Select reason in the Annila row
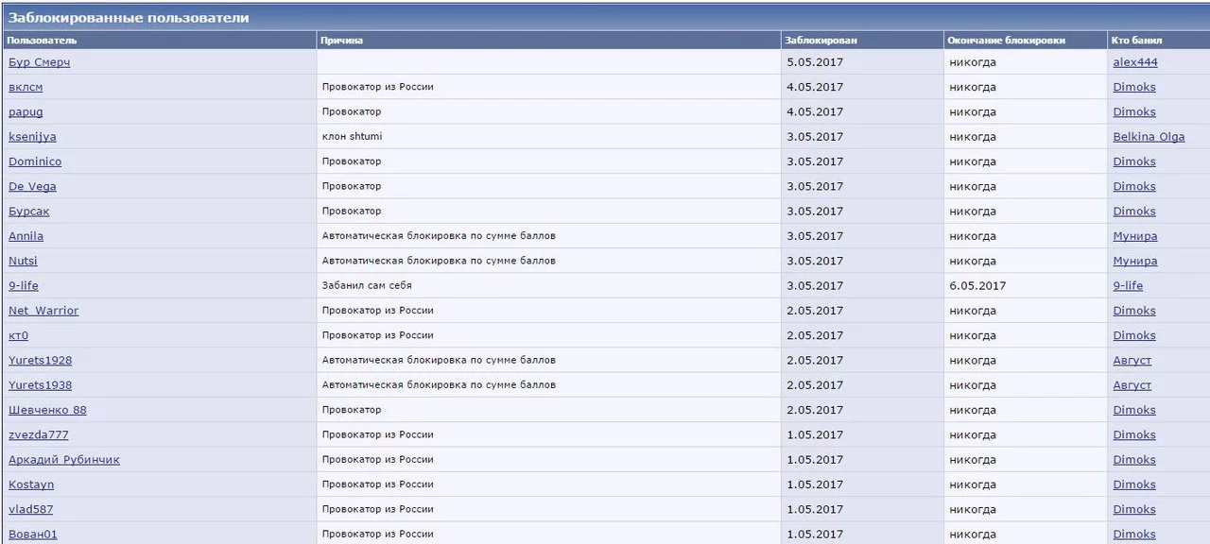Screen dimensions: 1210x544 coord(439,236)
